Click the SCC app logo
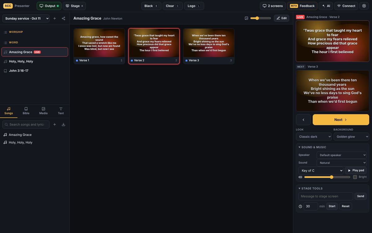Image resolution: width=372 pixels, height=233 pixels. coord(8,6)
